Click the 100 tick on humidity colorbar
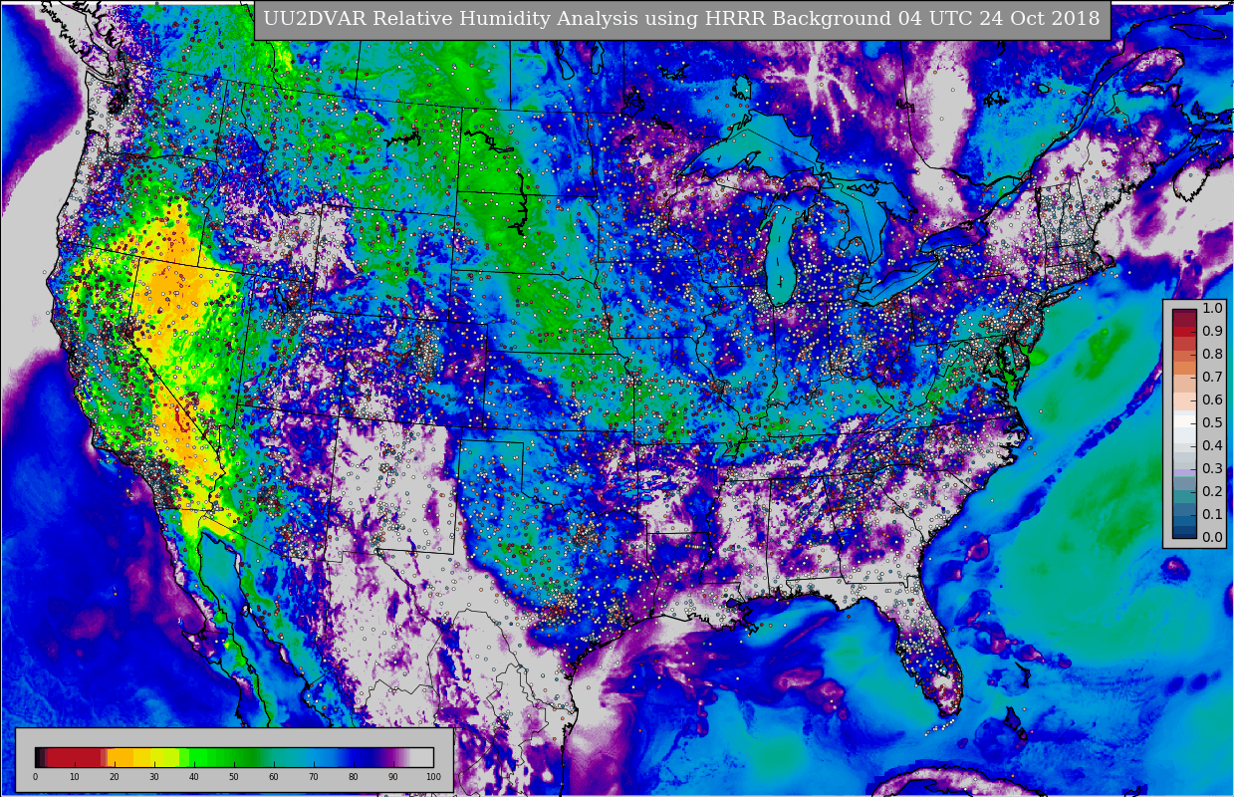 coord(433,776)
